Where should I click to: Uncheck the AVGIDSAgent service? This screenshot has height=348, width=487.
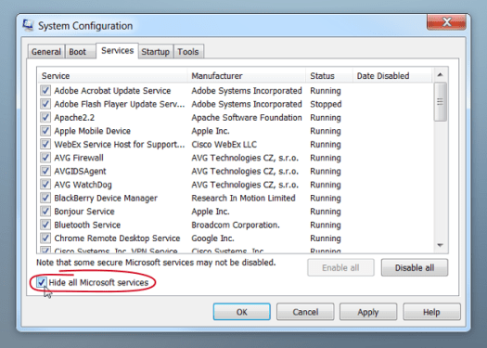(45, 171)
